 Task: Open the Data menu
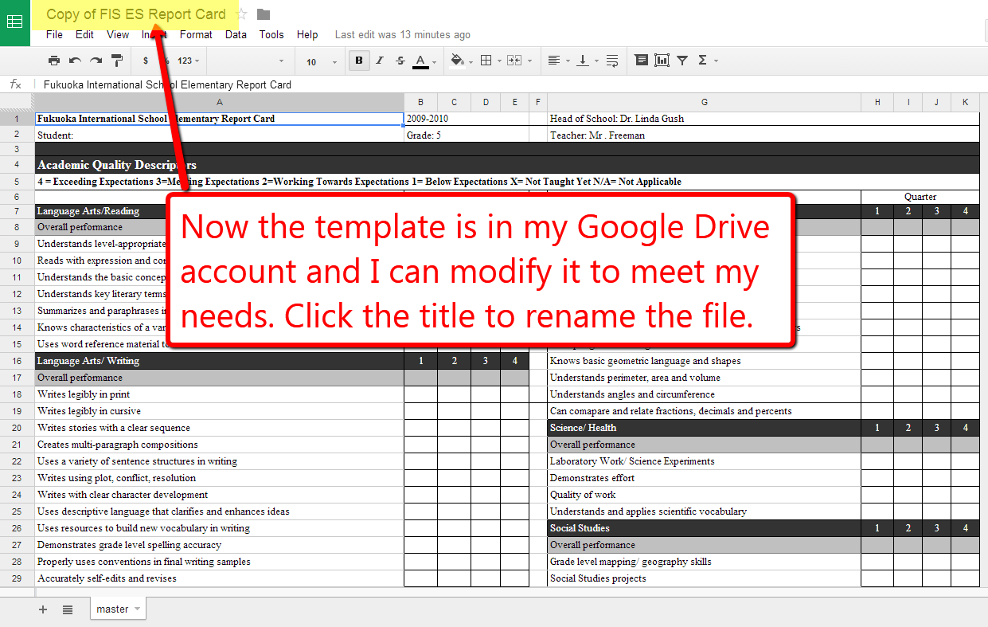coord(236,34)
